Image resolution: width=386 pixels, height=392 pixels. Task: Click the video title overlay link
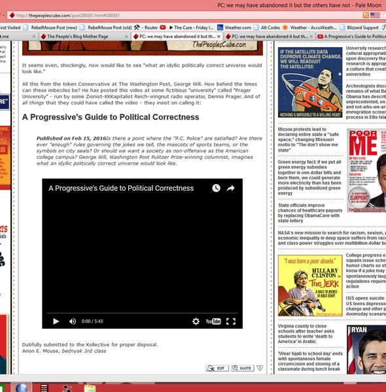click(x=121, y=188)
